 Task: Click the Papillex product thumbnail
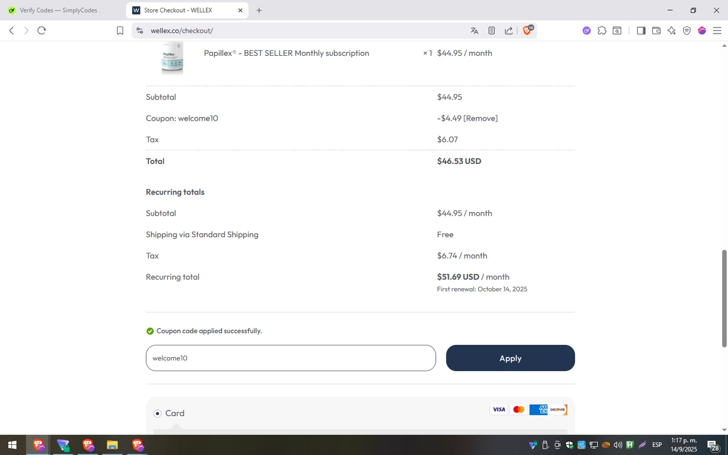[x=172, y=58]
